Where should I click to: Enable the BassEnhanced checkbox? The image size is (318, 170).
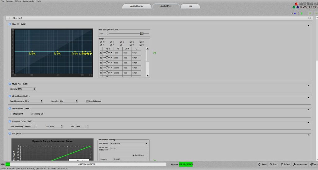click(87, 101)
